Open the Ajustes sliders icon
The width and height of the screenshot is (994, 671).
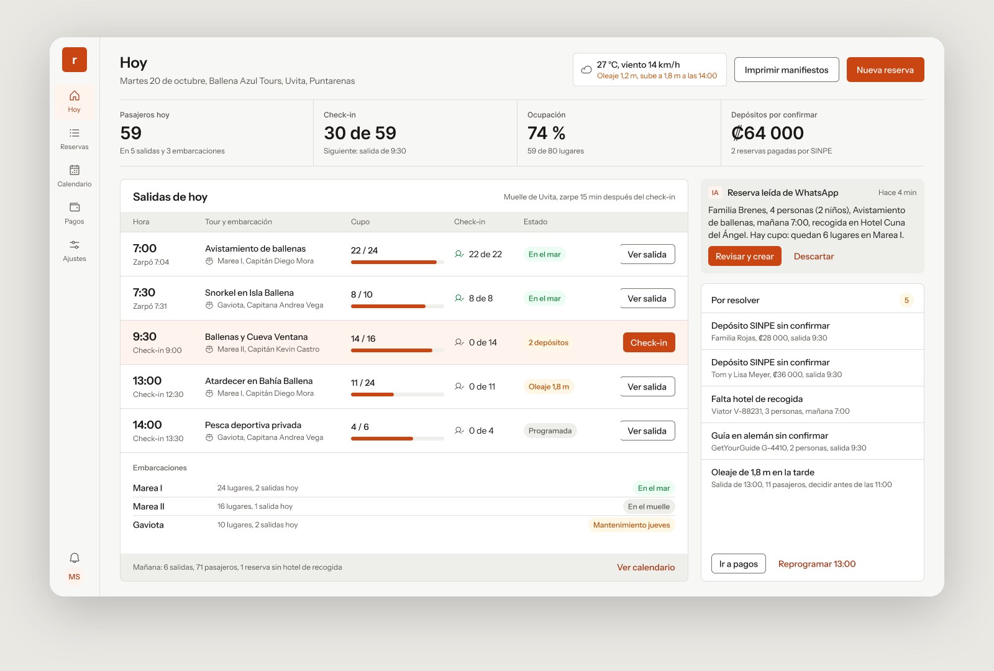pyautogui.click(x=75, y=245)
